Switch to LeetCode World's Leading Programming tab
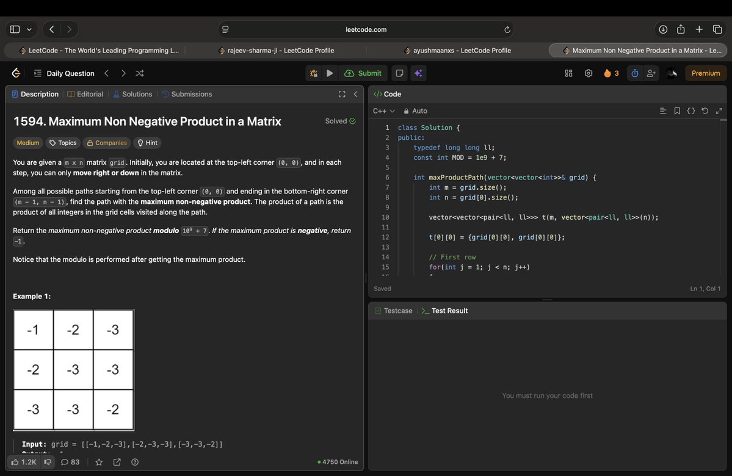The image size is (732, 476). (98, 51)
